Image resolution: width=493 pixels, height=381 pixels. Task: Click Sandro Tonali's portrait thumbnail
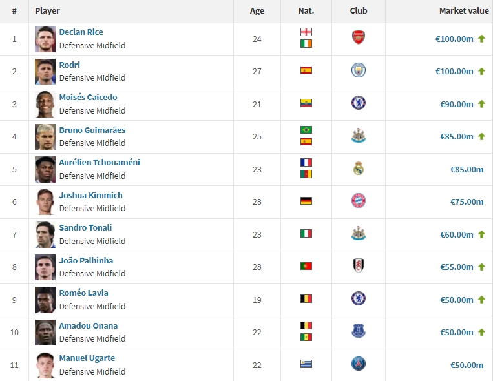[45, 234]
